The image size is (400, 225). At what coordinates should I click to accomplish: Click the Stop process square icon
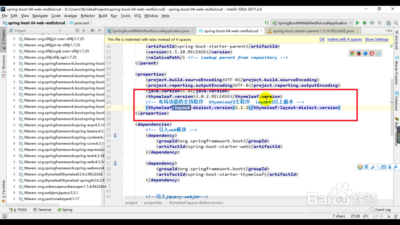pyautogui.click(x=380, y=23)
